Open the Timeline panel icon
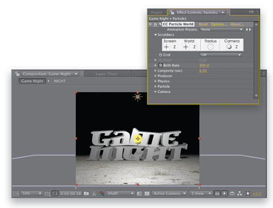Image resolution: width=273 pixels, height=208 pixels. [232, 193]
